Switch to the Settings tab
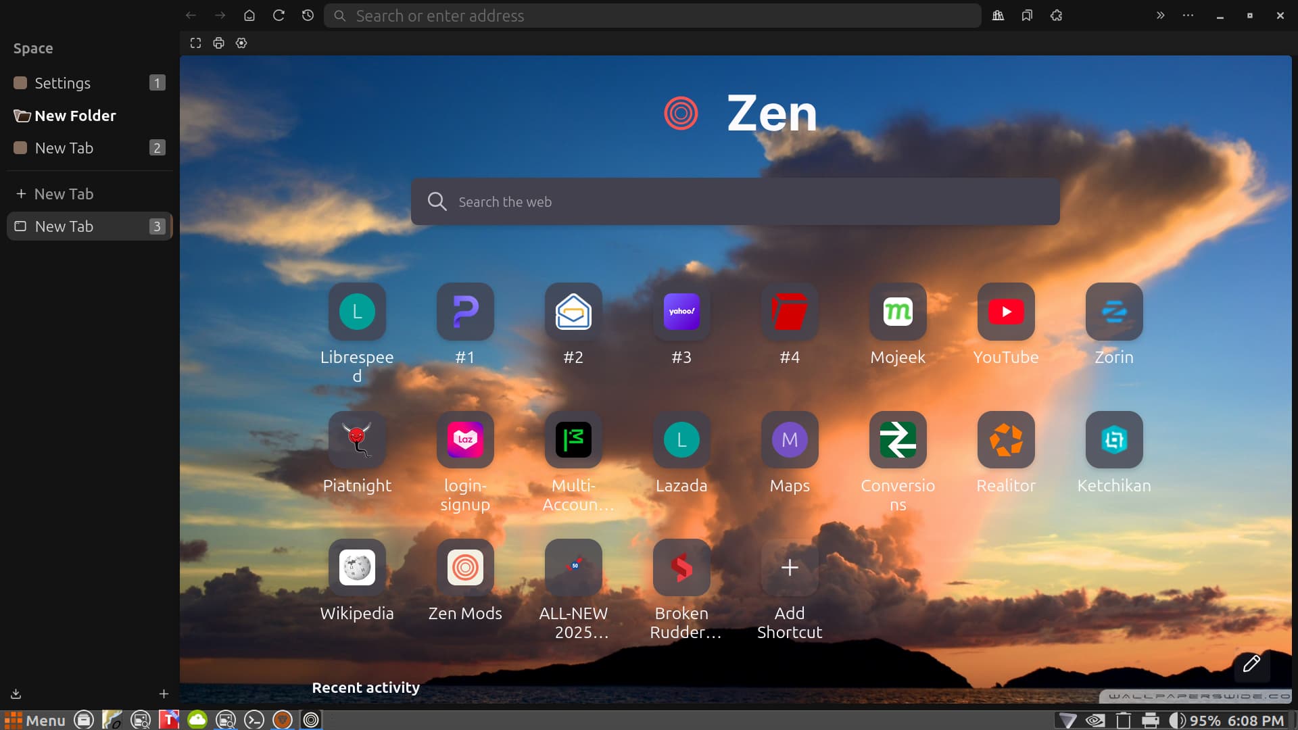 62,83
